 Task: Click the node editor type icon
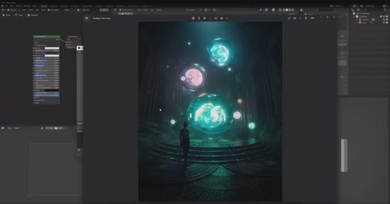(x=3, y=10)
